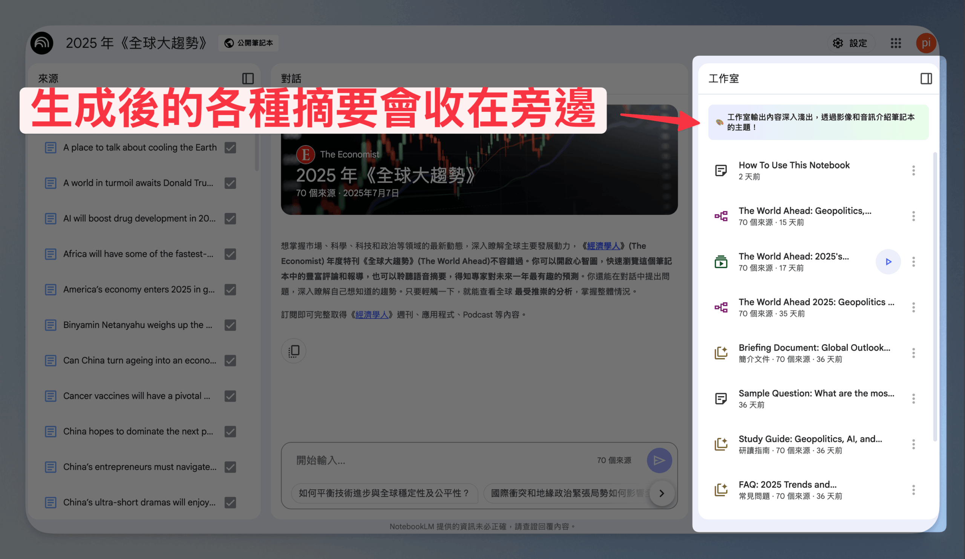Viewport: 965px width, 559px height.
Task: Show more suggested questions with chevron arrow
Action: 661,493
